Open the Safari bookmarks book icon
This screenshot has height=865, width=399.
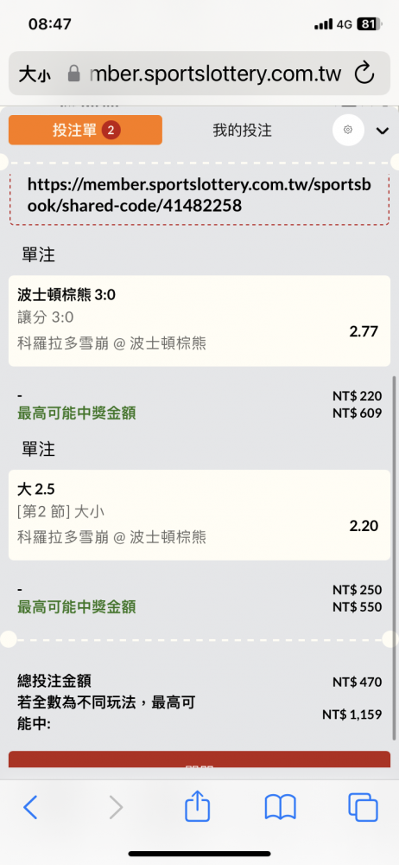click(281, 808)
